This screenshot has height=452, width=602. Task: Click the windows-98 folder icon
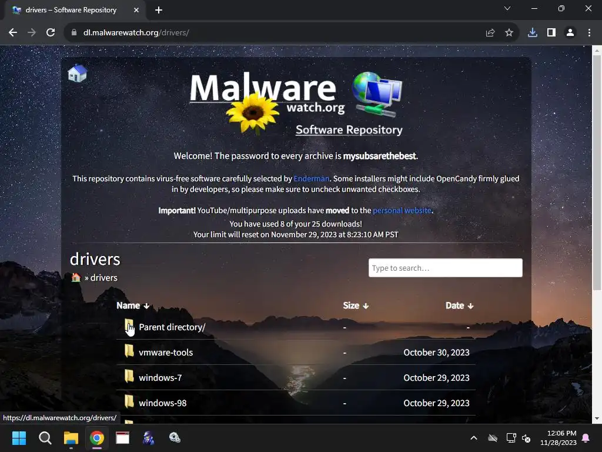point(129,402)
